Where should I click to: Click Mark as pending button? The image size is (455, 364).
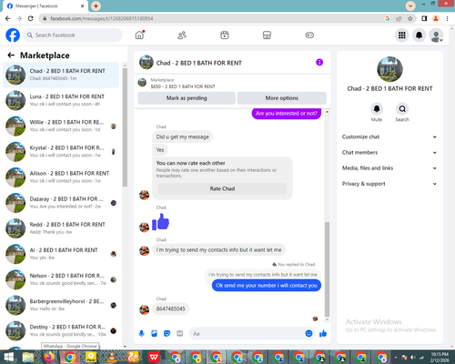(187, 98)
